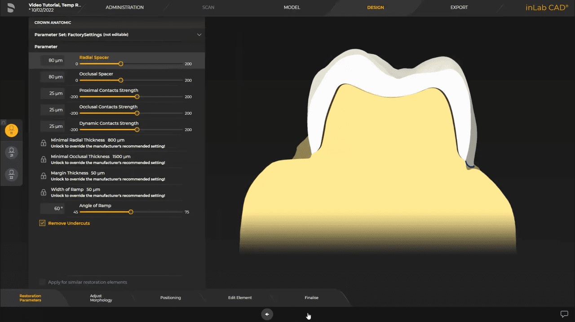The height and width of the screenshot is (322, 575).
Task: Click the inLab logo icon in the top bar
Action: [x=547, y=7]
